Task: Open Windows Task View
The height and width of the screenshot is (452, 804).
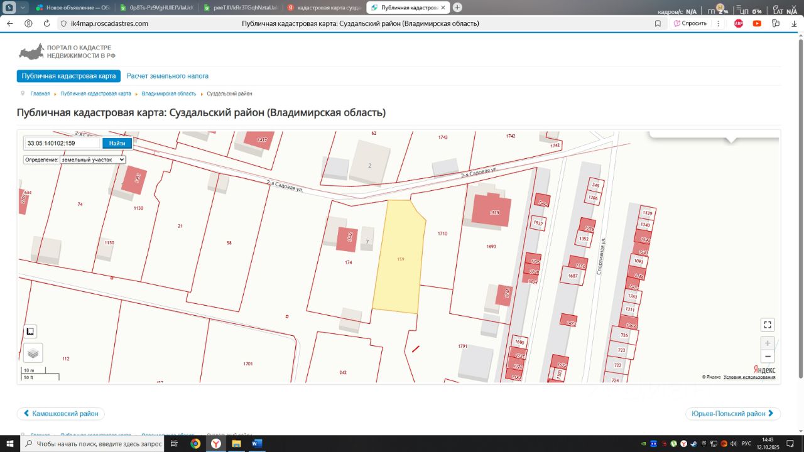Action: pyautogui.click(x=175, y=444)
